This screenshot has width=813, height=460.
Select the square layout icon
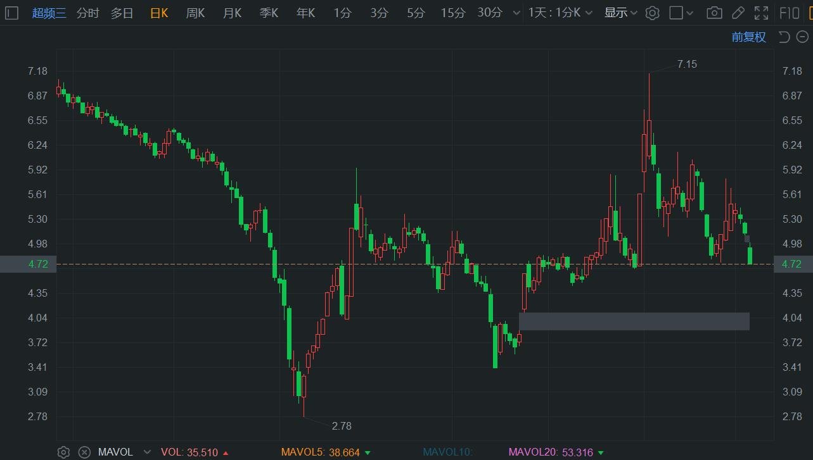pyautogui.click(x=676, y=13)
